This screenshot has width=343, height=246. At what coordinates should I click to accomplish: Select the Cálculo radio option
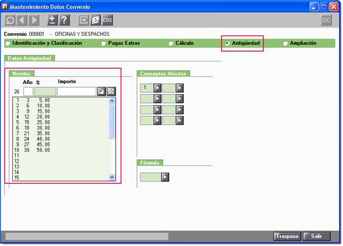point(181,43)
